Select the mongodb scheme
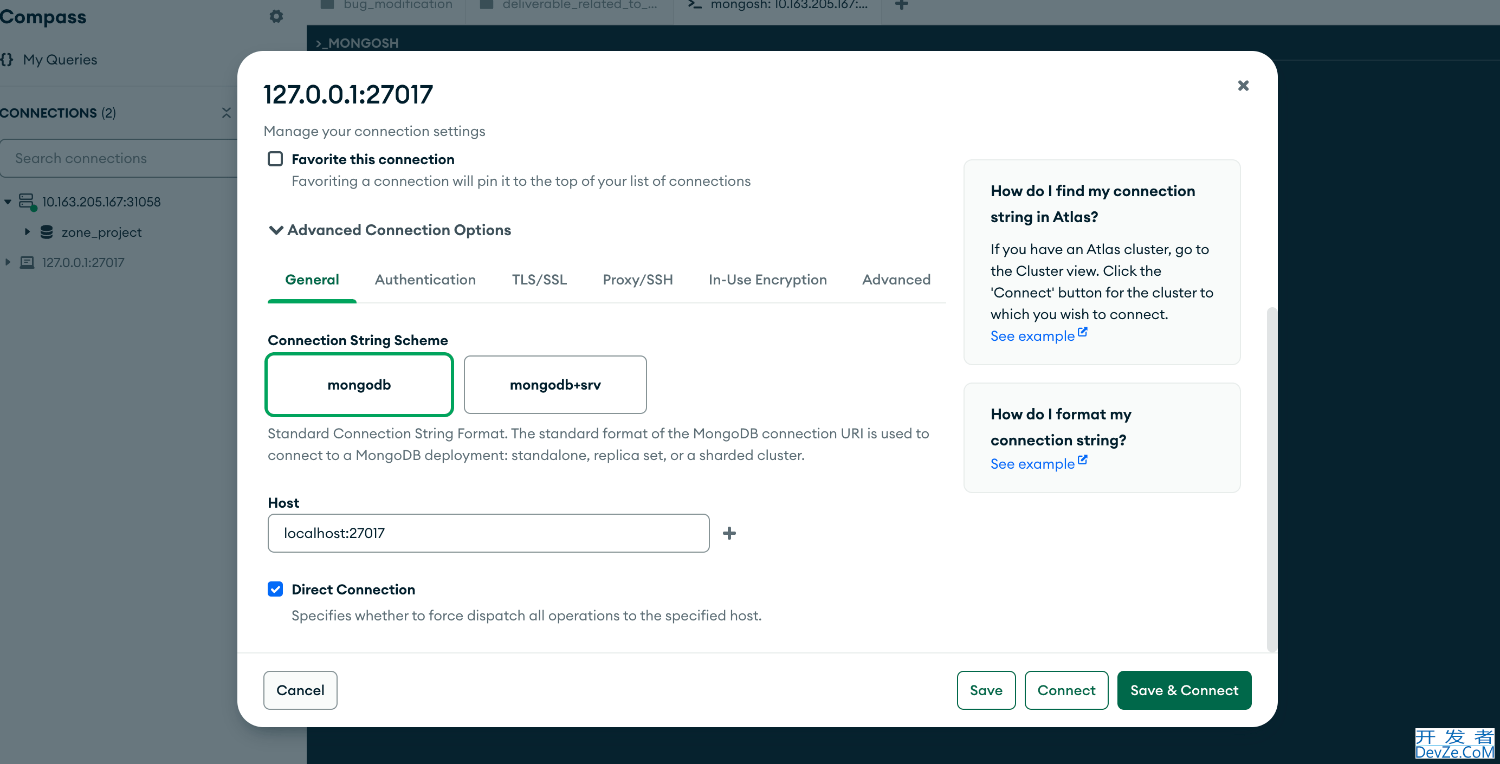The image size is (1500, 764). point(359,384)
